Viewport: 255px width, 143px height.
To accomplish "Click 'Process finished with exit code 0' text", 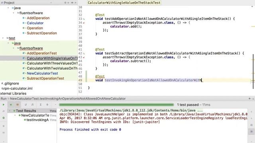I will pyautogui.click(x=90, y=129).
